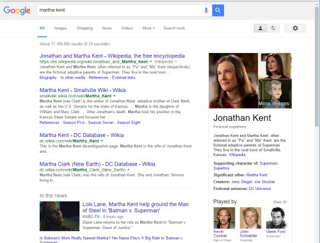Open John Schneider name link
Viewport: 320px width, 243px height.
248,233
